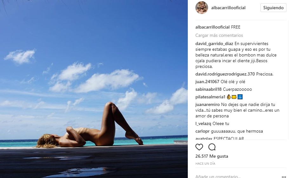This screenshot has width=289, height=178.
Task: Open david_garrido_diaz commenter profile
Action: [214, 44]
